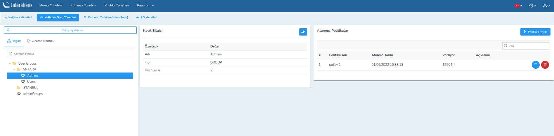Switch to AD Yönetimi tab

(147, 17)
